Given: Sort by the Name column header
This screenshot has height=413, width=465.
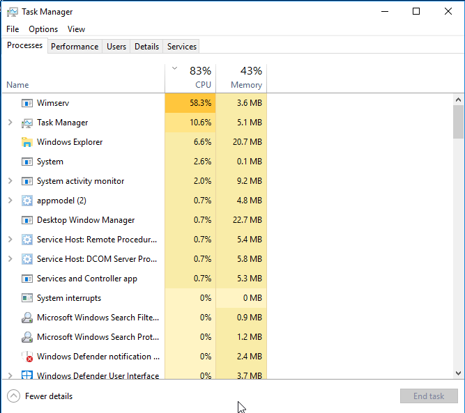Looking at the screenshot, I should (x=84, y=78).
